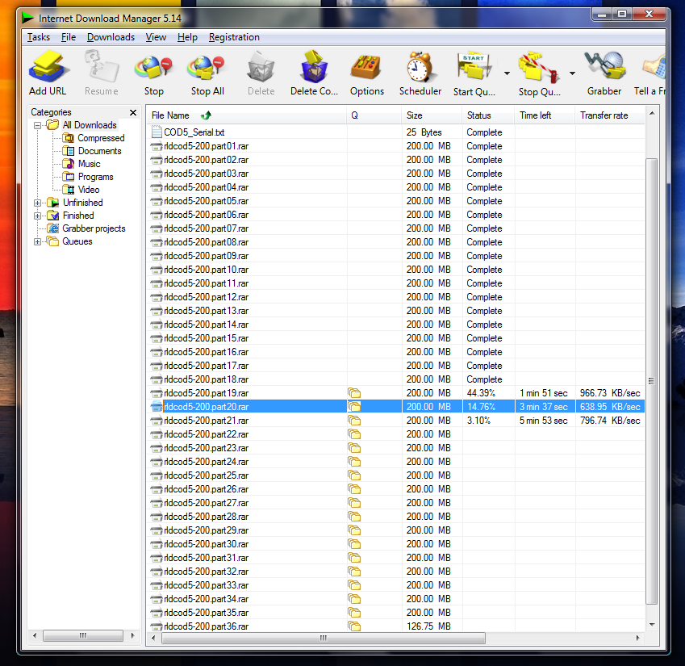Sort by the Status column header

488,115
